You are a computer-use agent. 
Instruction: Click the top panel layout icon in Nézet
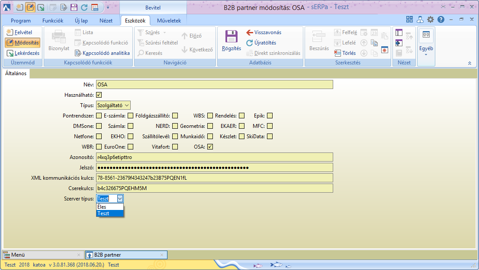pos(399,32)
